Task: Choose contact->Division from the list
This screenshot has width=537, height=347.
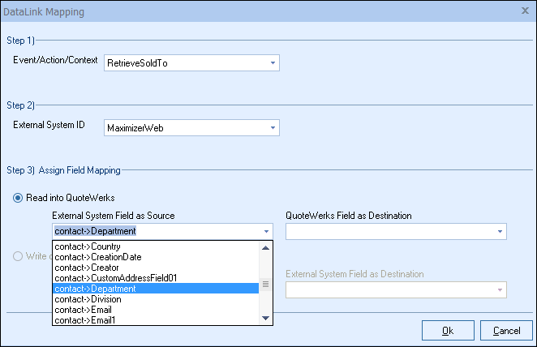Action: 154,298
